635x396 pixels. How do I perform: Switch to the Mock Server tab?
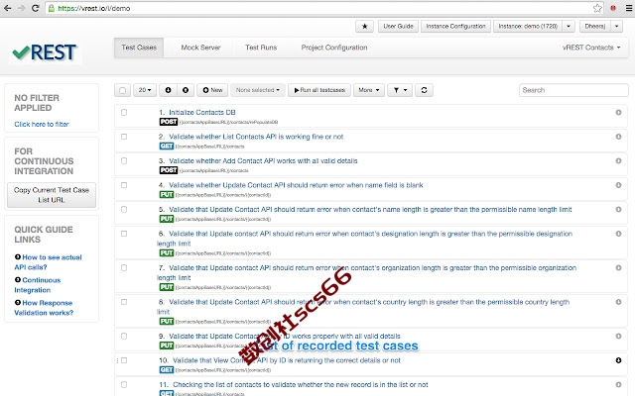pyautogui.click(x=200, y=48)
